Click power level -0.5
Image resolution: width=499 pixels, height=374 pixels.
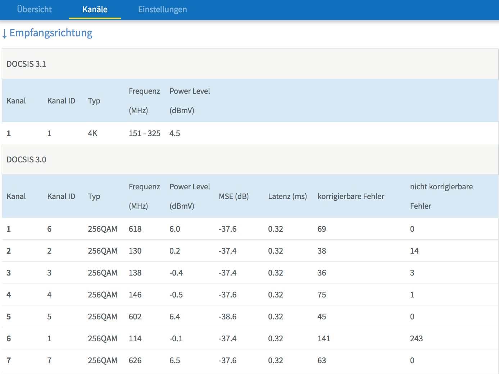176,295
